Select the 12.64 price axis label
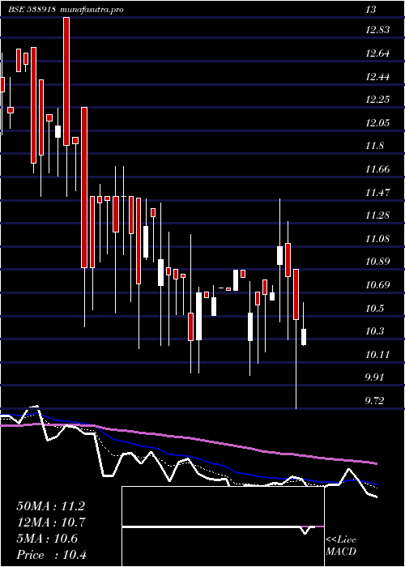Image resolution: width=405 pixels, height=567 pixels. [377, 53]
